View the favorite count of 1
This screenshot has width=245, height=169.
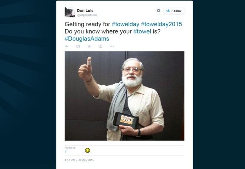(66, 152)
